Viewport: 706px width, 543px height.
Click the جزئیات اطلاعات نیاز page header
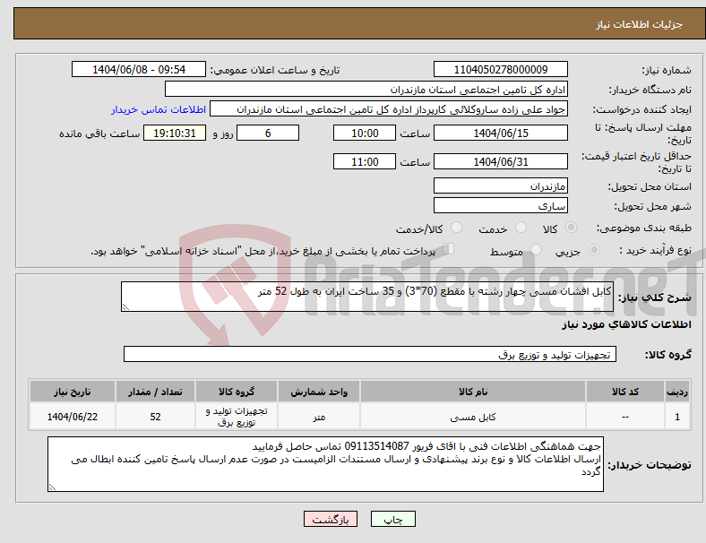point(640,24)
